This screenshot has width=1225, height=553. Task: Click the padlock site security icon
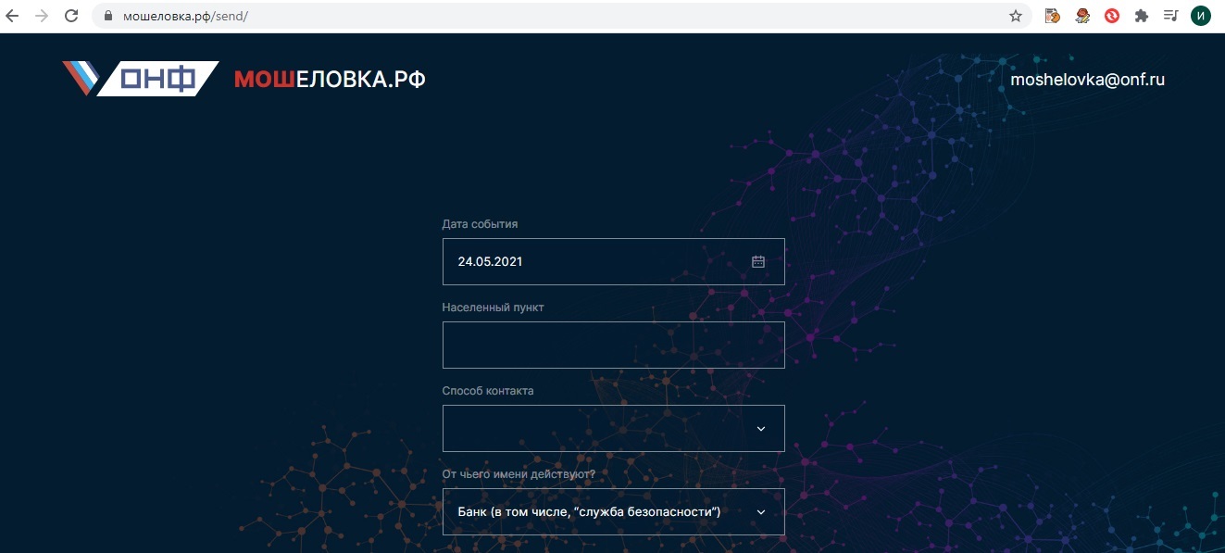click(x=107, y=16)
